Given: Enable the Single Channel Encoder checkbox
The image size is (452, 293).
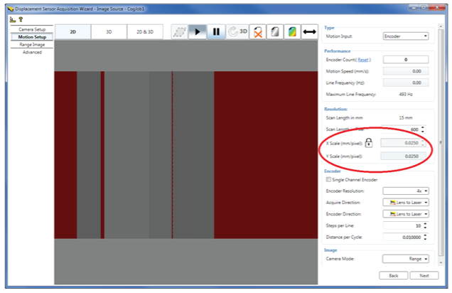Looking at the screenshot, I should coord(328,179).
